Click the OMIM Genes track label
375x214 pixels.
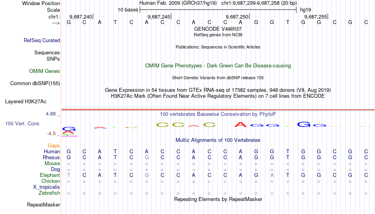click(45, 71)
